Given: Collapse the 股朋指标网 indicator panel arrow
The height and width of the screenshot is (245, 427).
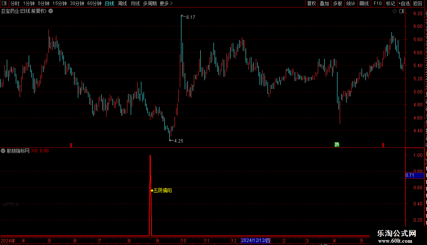Looking at the screenshot, I should coord(3,151).
